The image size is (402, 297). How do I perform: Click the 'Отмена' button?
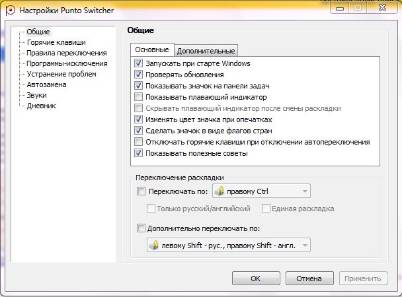coord(309,279)
